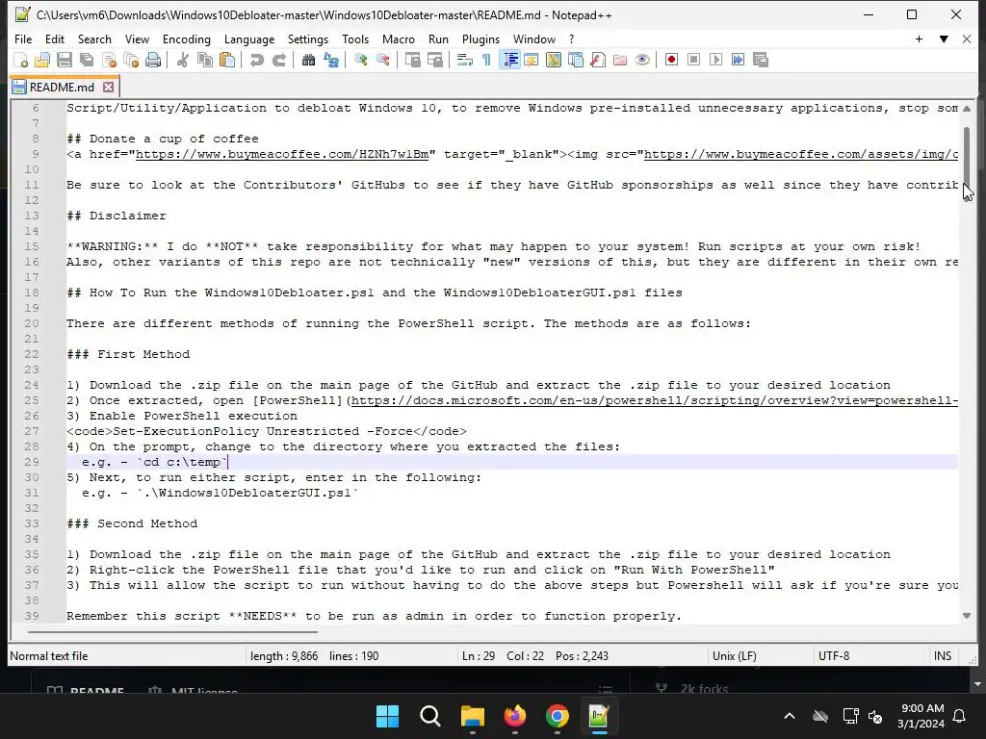Click the Open file toolbar icon
986x739 pixels.
tap(42, 60)
